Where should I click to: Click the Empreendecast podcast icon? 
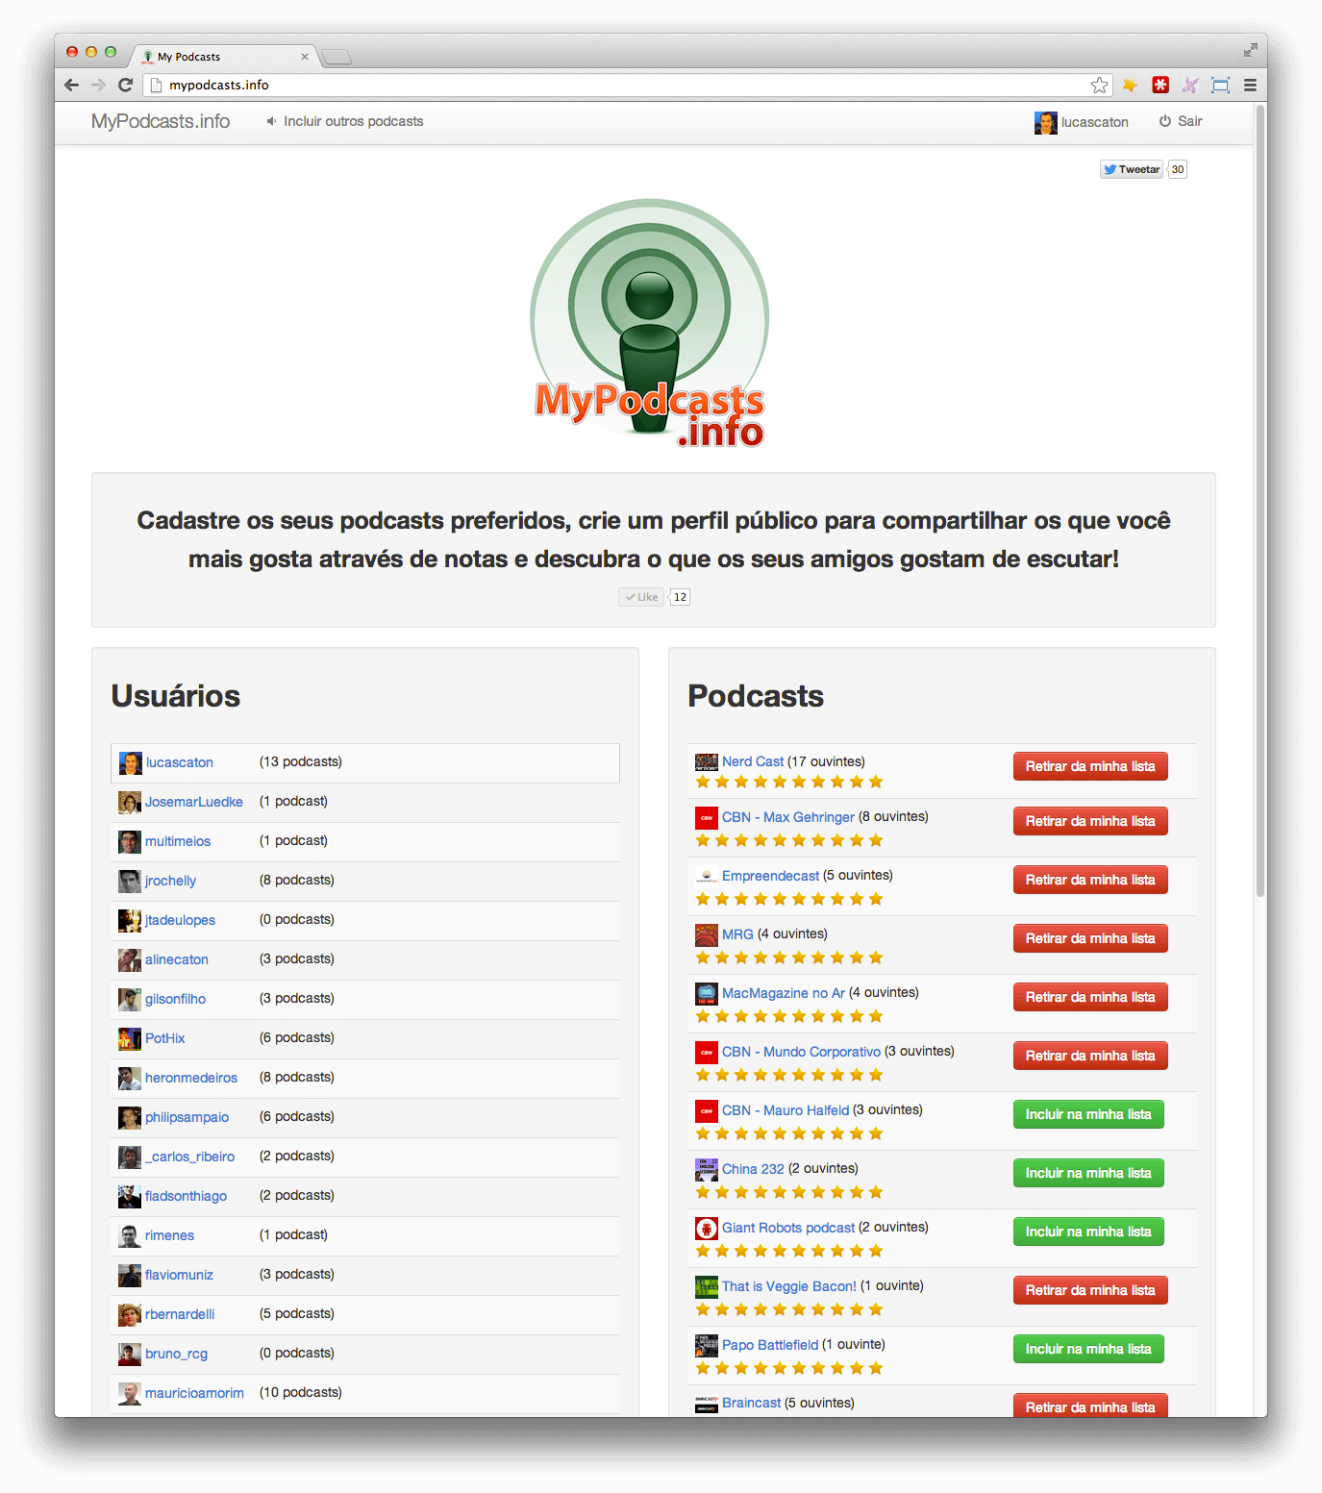707,877
